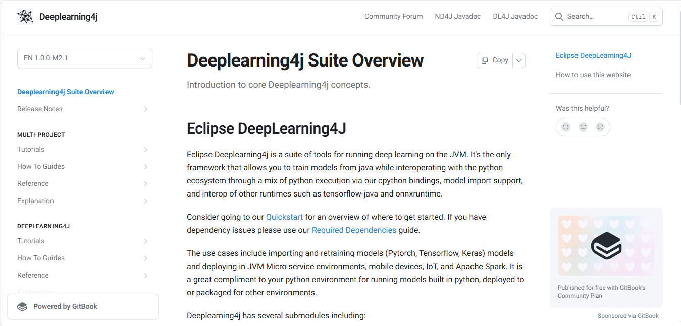The width and height of the screenshot is (681, 326).
Task: Open the dropdown arrow next to Copy
Action: pos(519,60)
